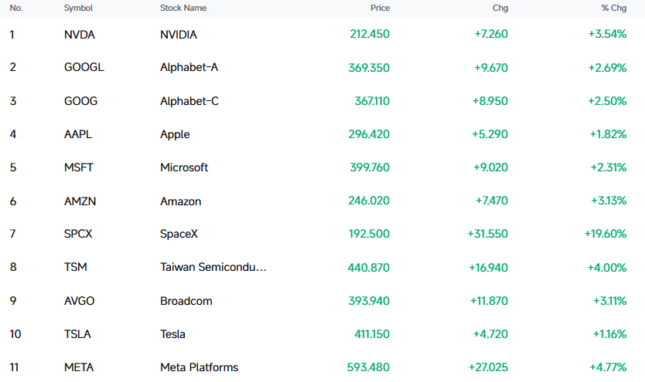Select the Alphabet-C stock name
Viewport: 645px width, 382px height.
tap(189, 101)
